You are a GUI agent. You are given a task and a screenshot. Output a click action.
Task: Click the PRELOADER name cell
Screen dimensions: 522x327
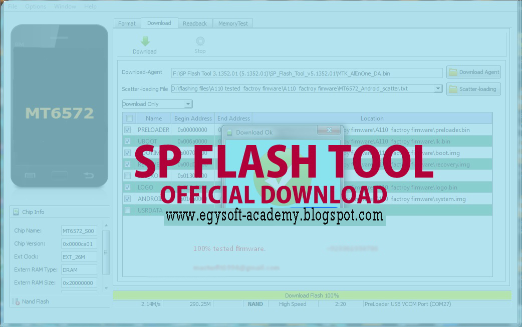click(153, 130)
